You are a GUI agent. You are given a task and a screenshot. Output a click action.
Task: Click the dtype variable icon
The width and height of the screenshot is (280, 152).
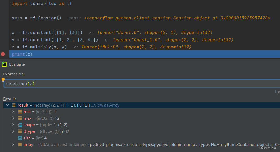pyautogui.click(x=20, y=131)
